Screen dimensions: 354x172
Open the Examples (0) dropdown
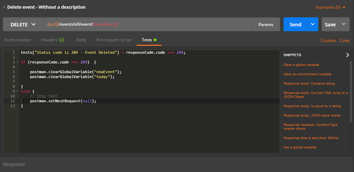point(330,7)
